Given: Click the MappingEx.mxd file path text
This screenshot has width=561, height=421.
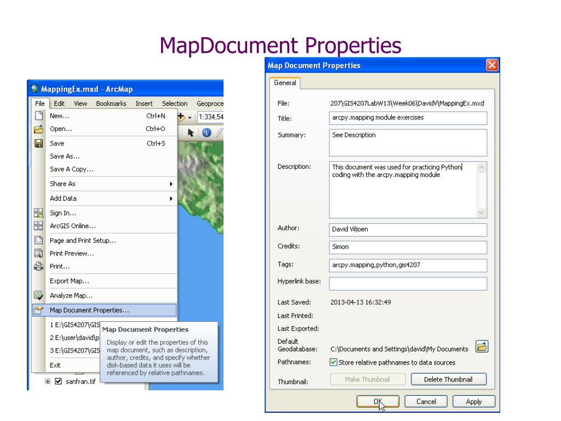Looking at the screenshot, I should coord(407,104).
